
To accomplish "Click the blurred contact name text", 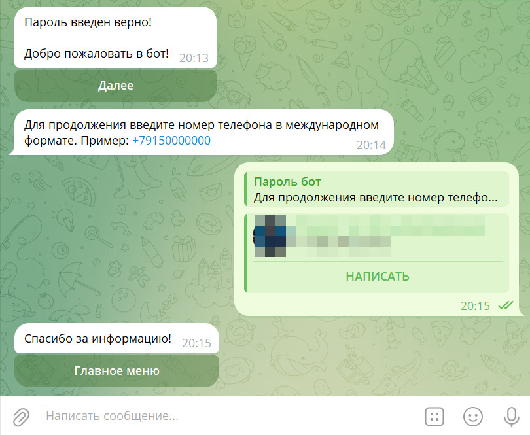I will click(x=391, y=226).
